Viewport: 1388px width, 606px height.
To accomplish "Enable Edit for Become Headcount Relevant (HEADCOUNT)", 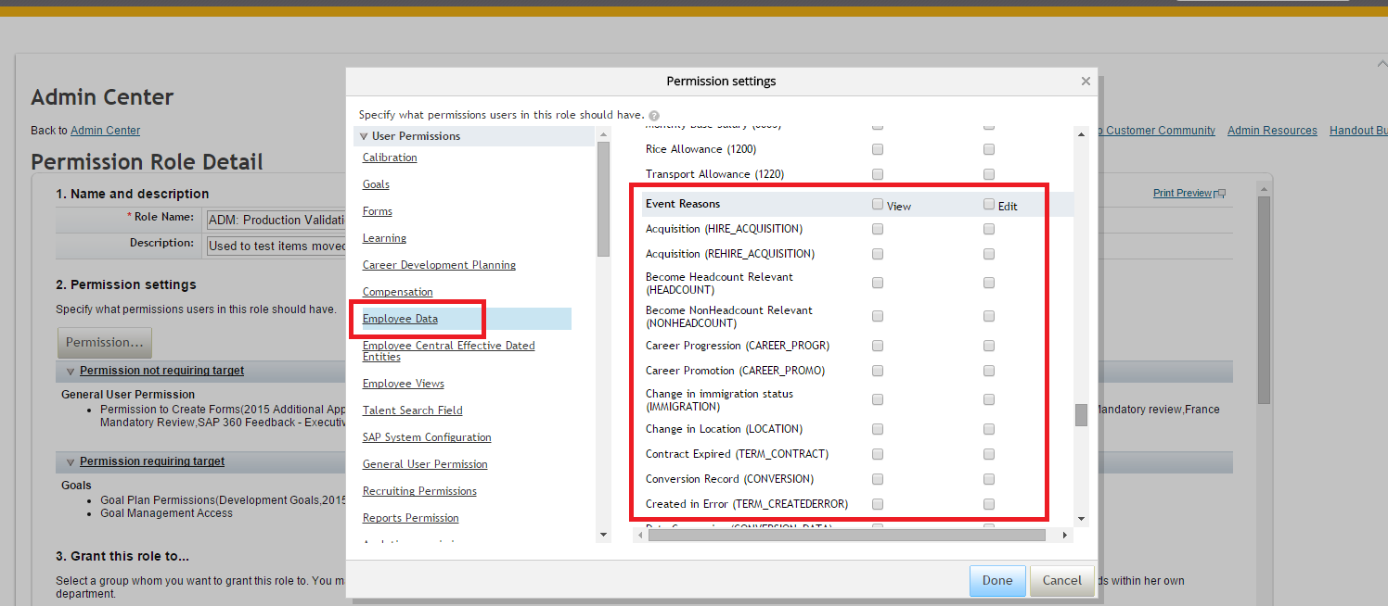I will (989, 283).
